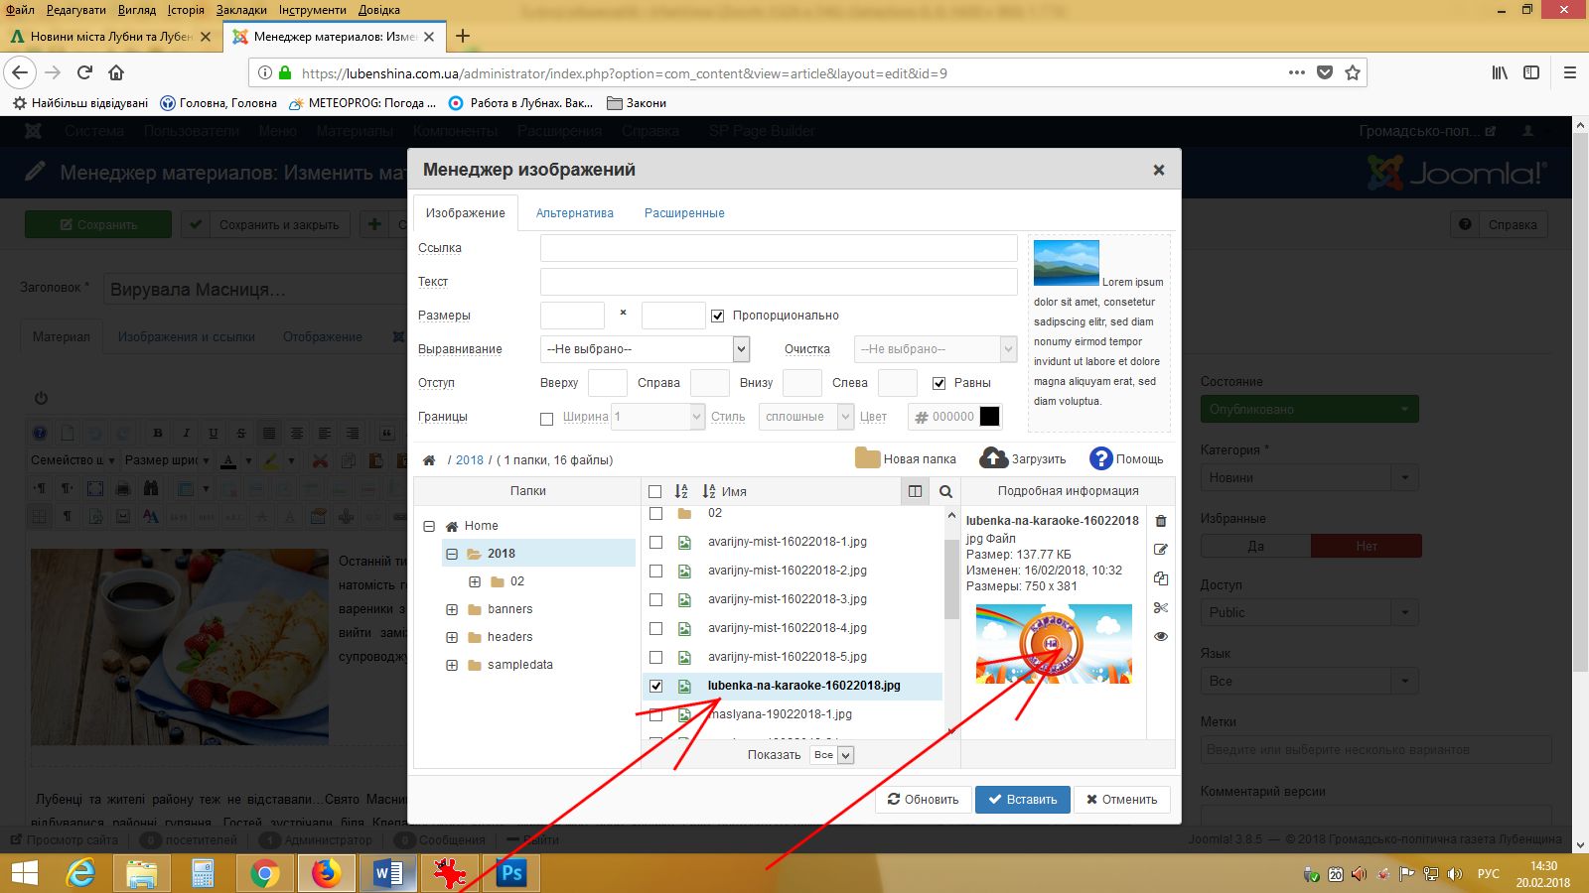
Task: Uncheck lubenka-na-karaoke-16022018.jpg checkbox
Action: click(x=655, y=686)
